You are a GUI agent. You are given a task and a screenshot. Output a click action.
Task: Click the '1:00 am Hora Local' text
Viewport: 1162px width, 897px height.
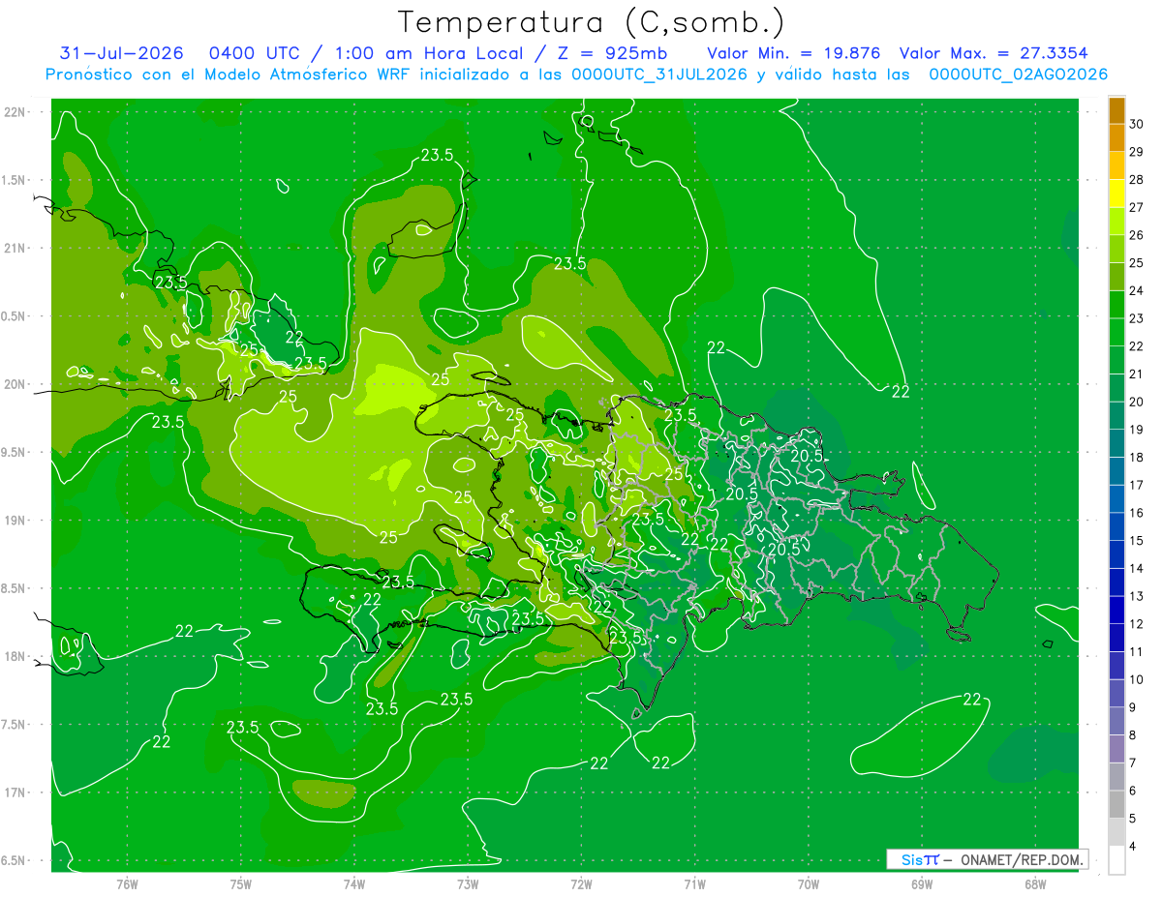click(x=429, y=53)
